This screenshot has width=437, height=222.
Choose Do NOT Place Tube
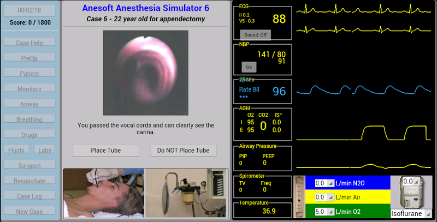click(183, 151)
